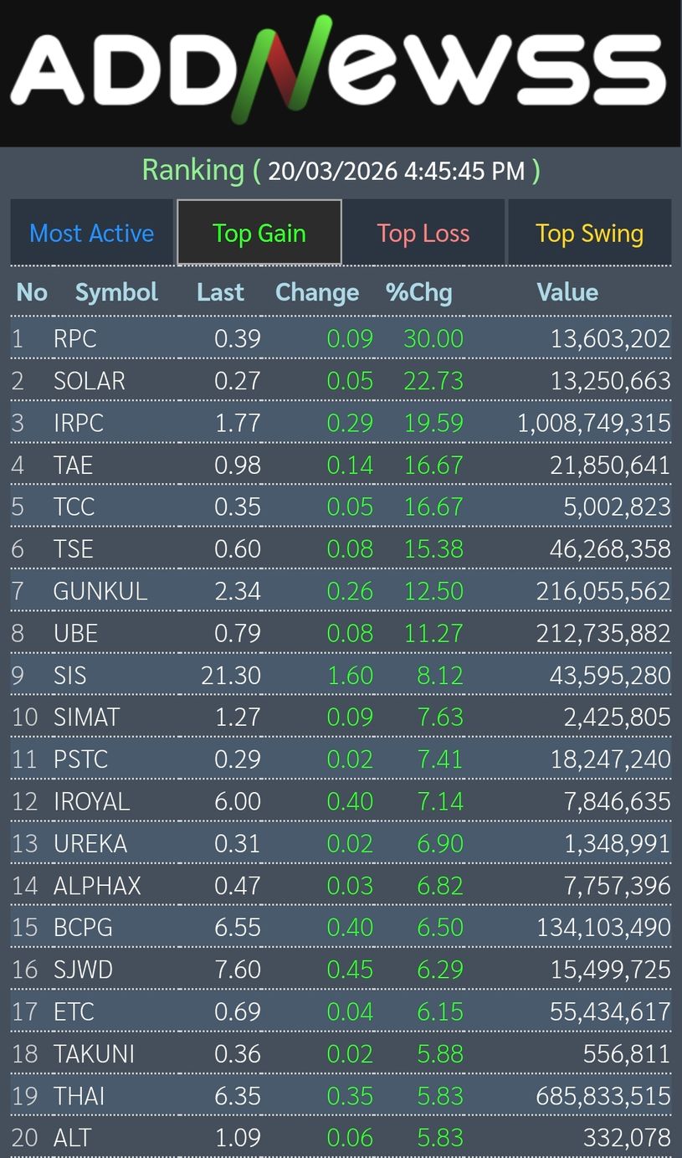Select the THAI symbol row
The image size is (682, 1158).
click(x=79, y=1095)
